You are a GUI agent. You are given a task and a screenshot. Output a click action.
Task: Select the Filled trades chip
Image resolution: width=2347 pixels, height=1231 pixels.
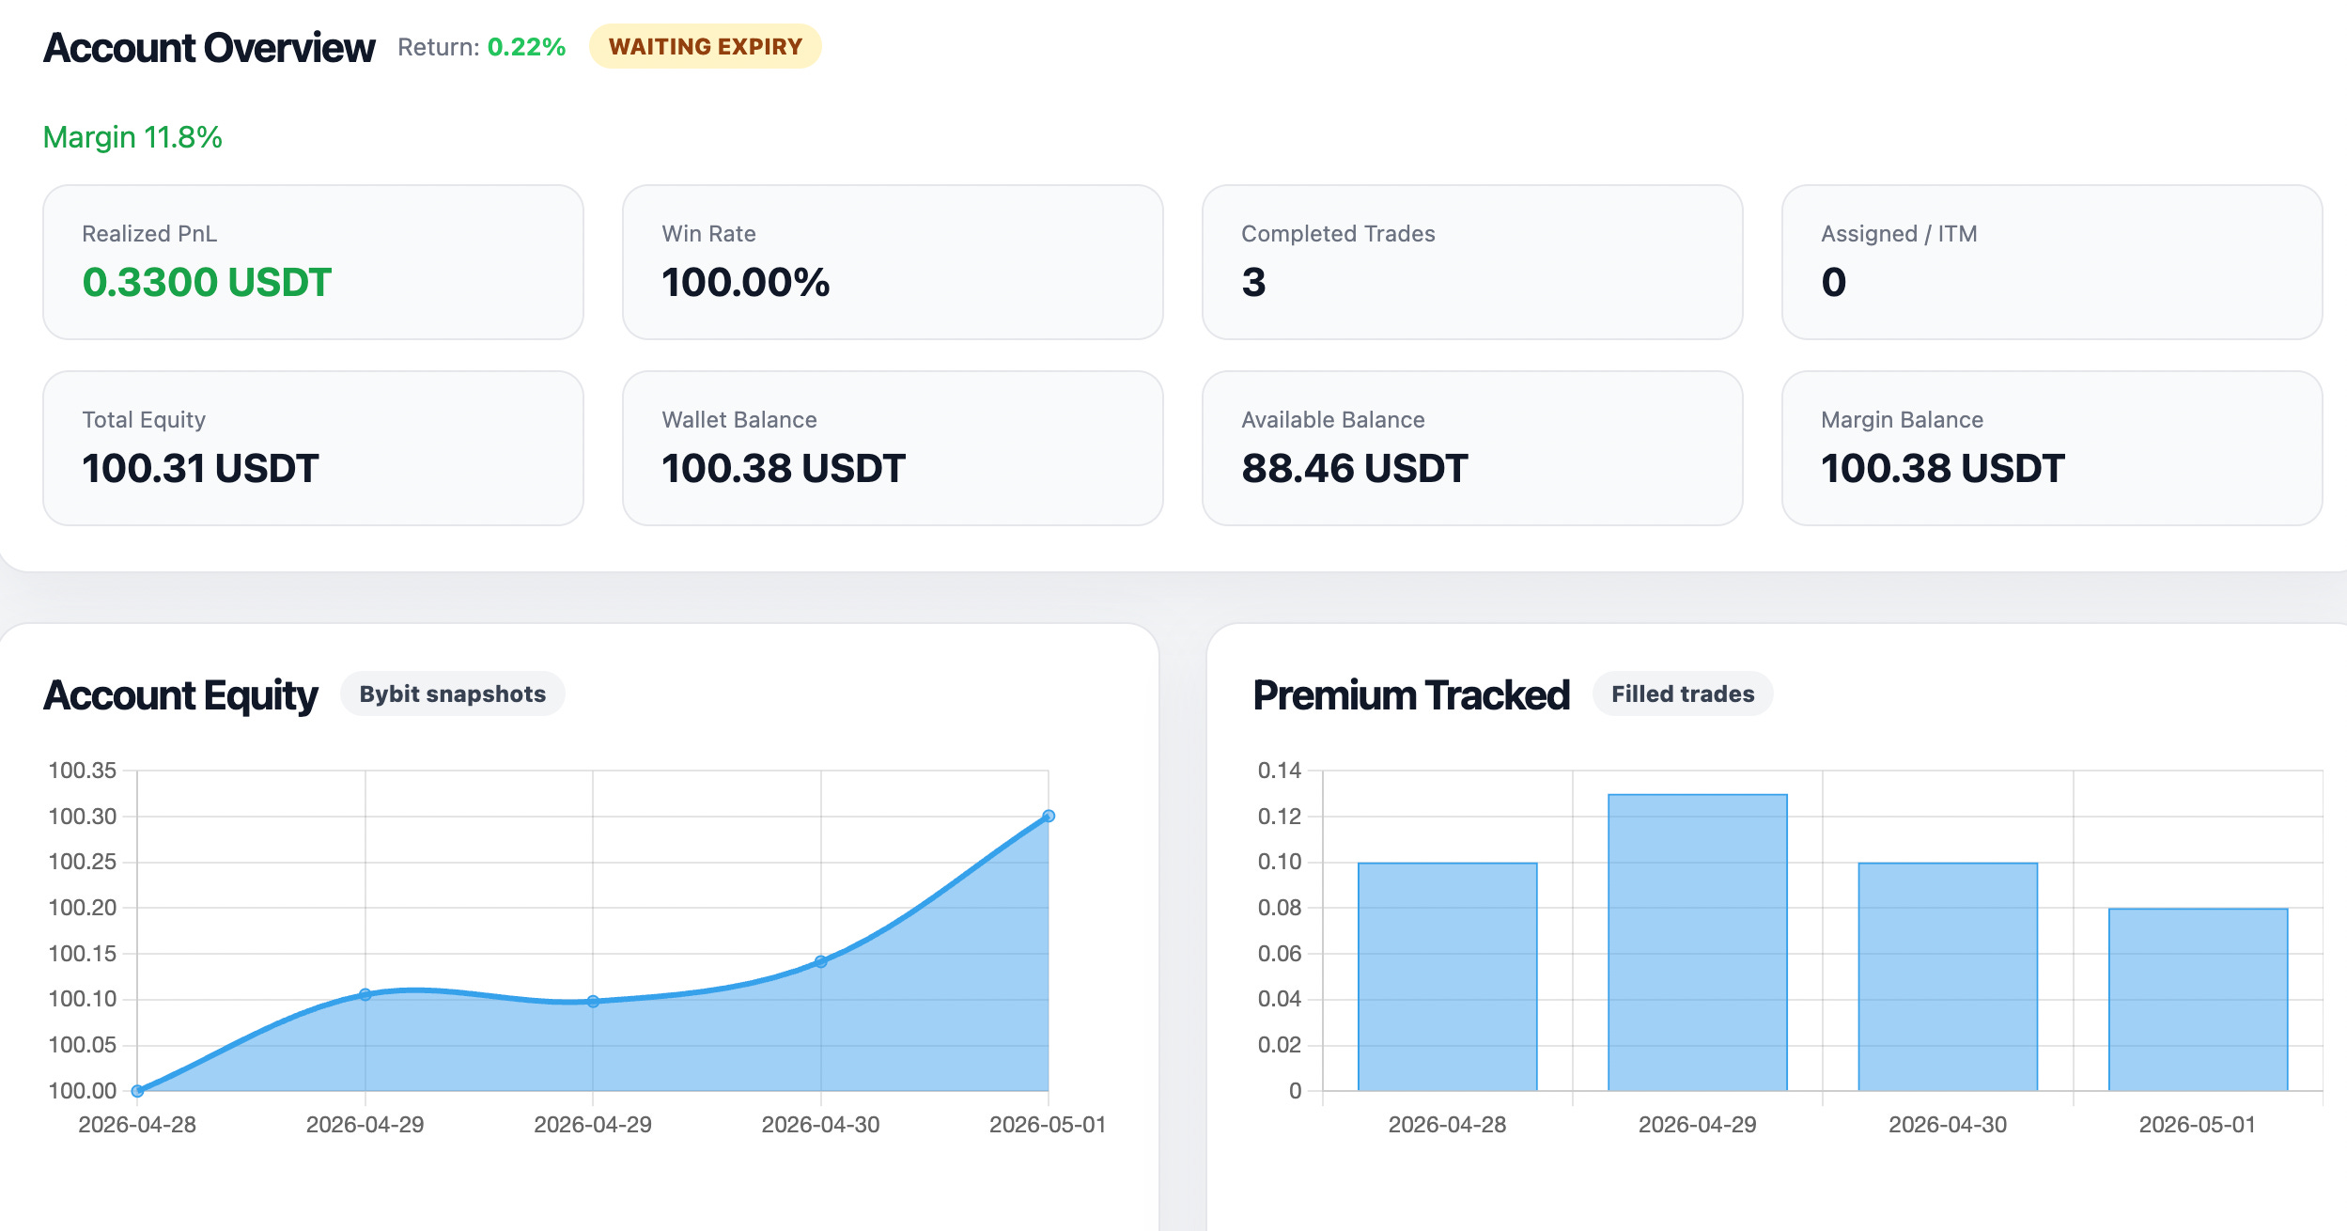(1682, 693)
